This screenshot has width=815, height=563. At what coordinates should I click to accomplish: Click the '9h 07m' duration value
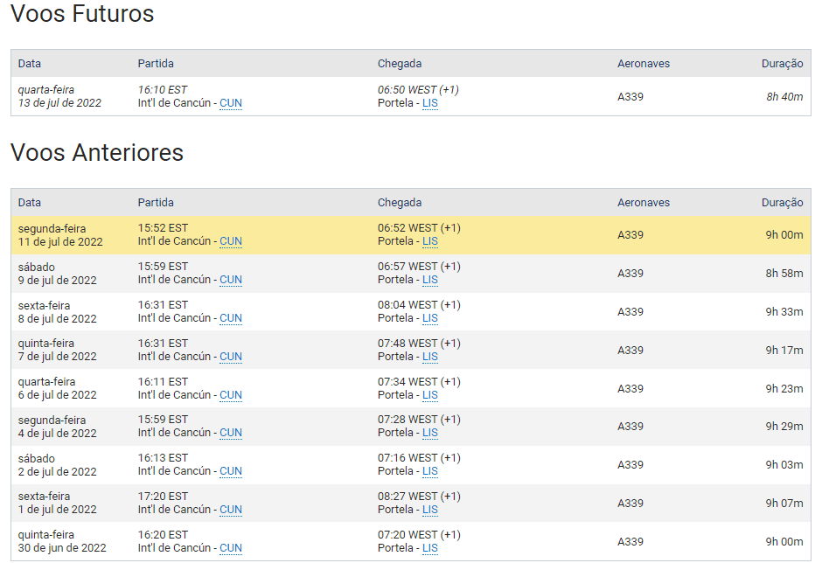(x=784, y=504)
